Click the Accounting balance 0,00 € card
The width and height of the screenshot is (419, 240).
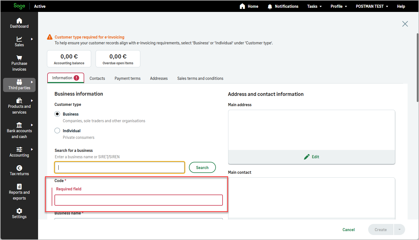click(69, 59)
